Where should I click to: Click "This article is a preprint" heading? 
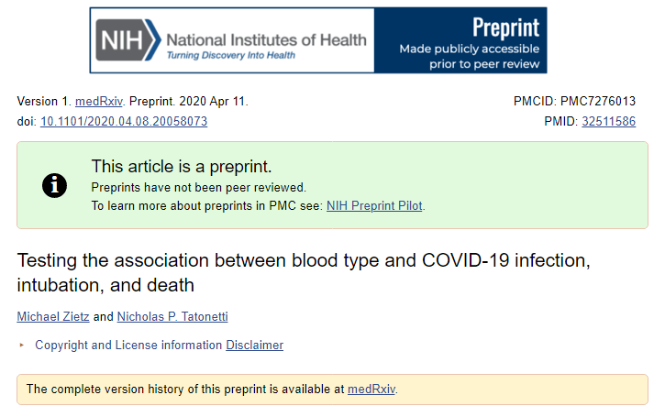point(182,167)
